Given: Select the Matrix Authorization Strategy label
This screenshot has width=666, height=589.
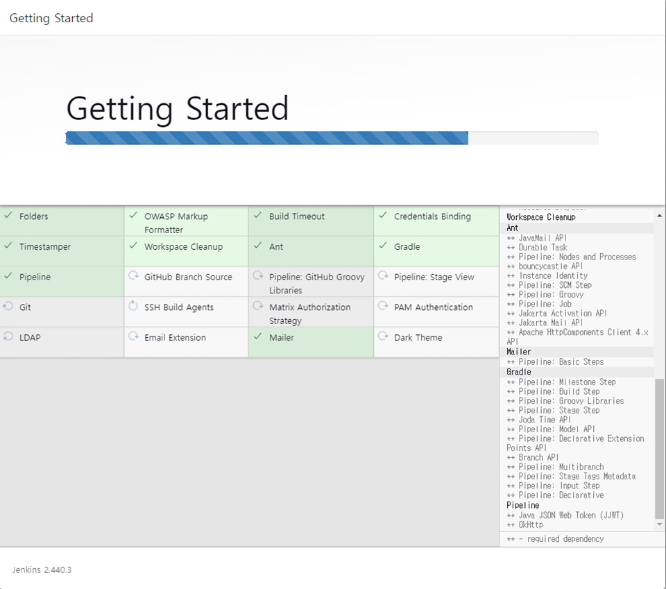Looking at the screenshot, I should [309, 314].
